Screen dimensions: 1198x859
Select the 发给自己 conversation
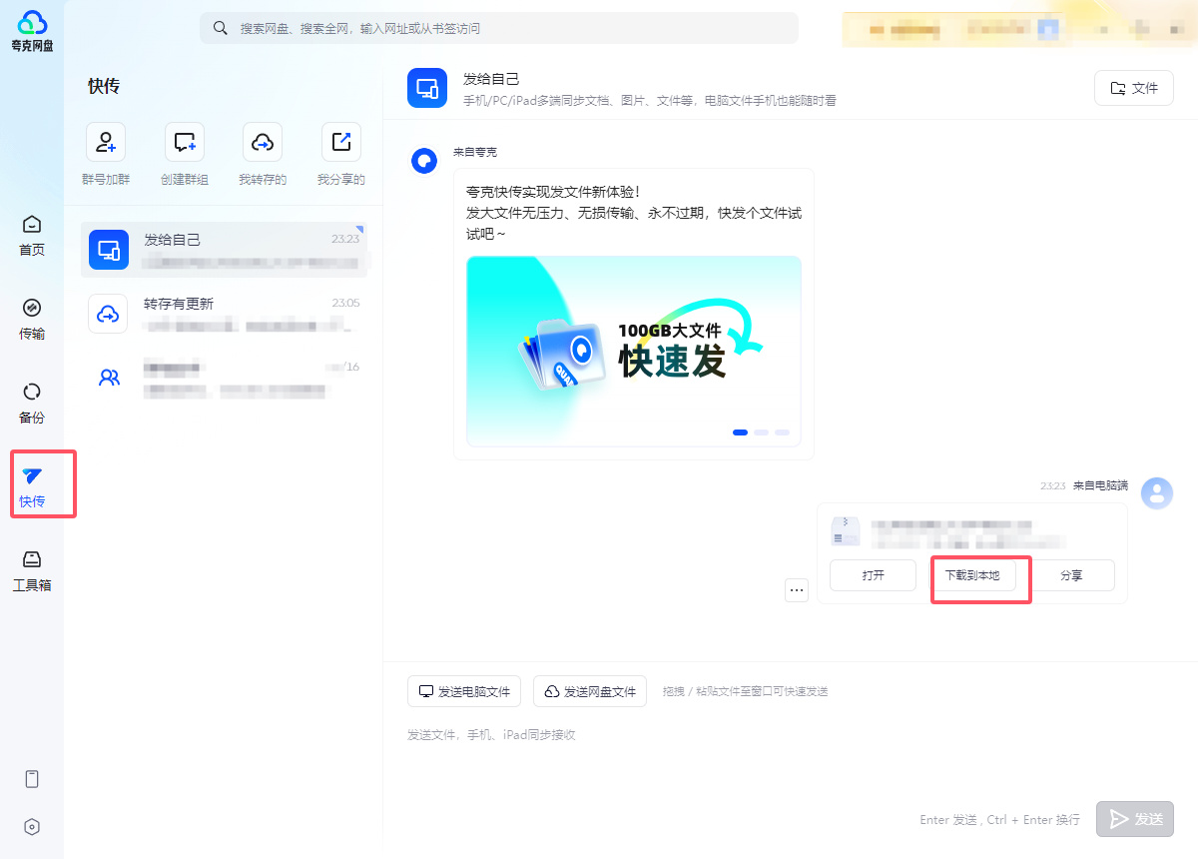(224, 250)
